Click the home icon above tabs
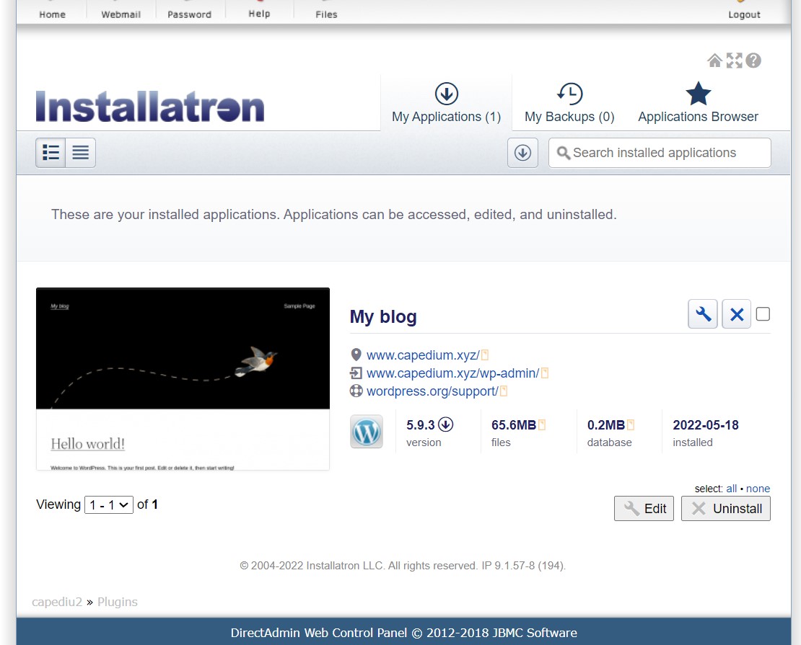Image resolution: width=801 pixels, height=645 pixels. tap(714, 61)
